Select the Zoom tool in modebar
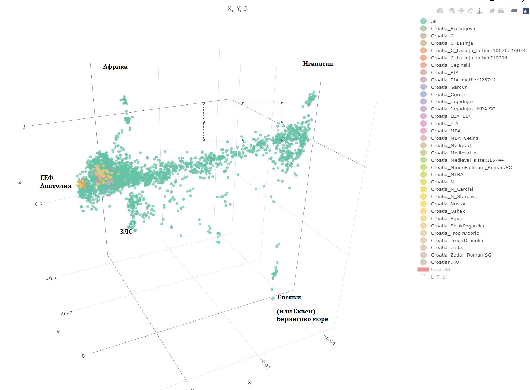Screen dimensions: 530x390 point(452,11)
